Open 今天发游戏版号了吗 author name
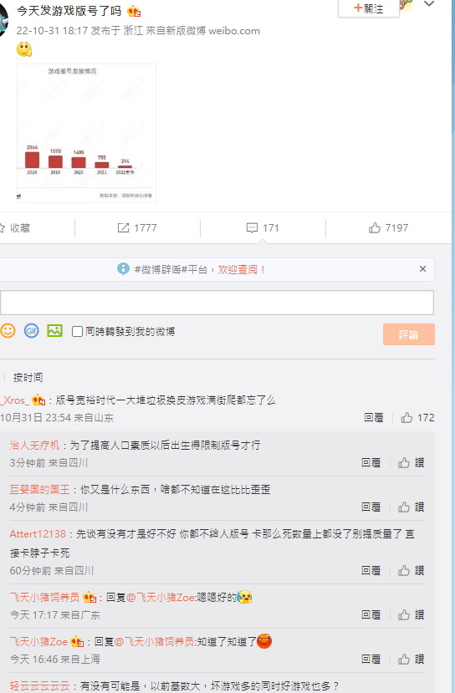 pos(69,11)
